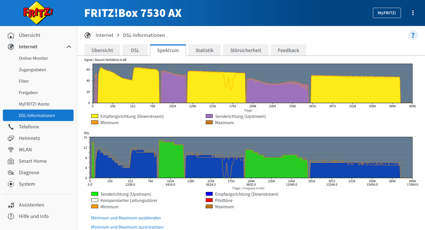Collapse the Internet menu chevron

pos(69,47)
